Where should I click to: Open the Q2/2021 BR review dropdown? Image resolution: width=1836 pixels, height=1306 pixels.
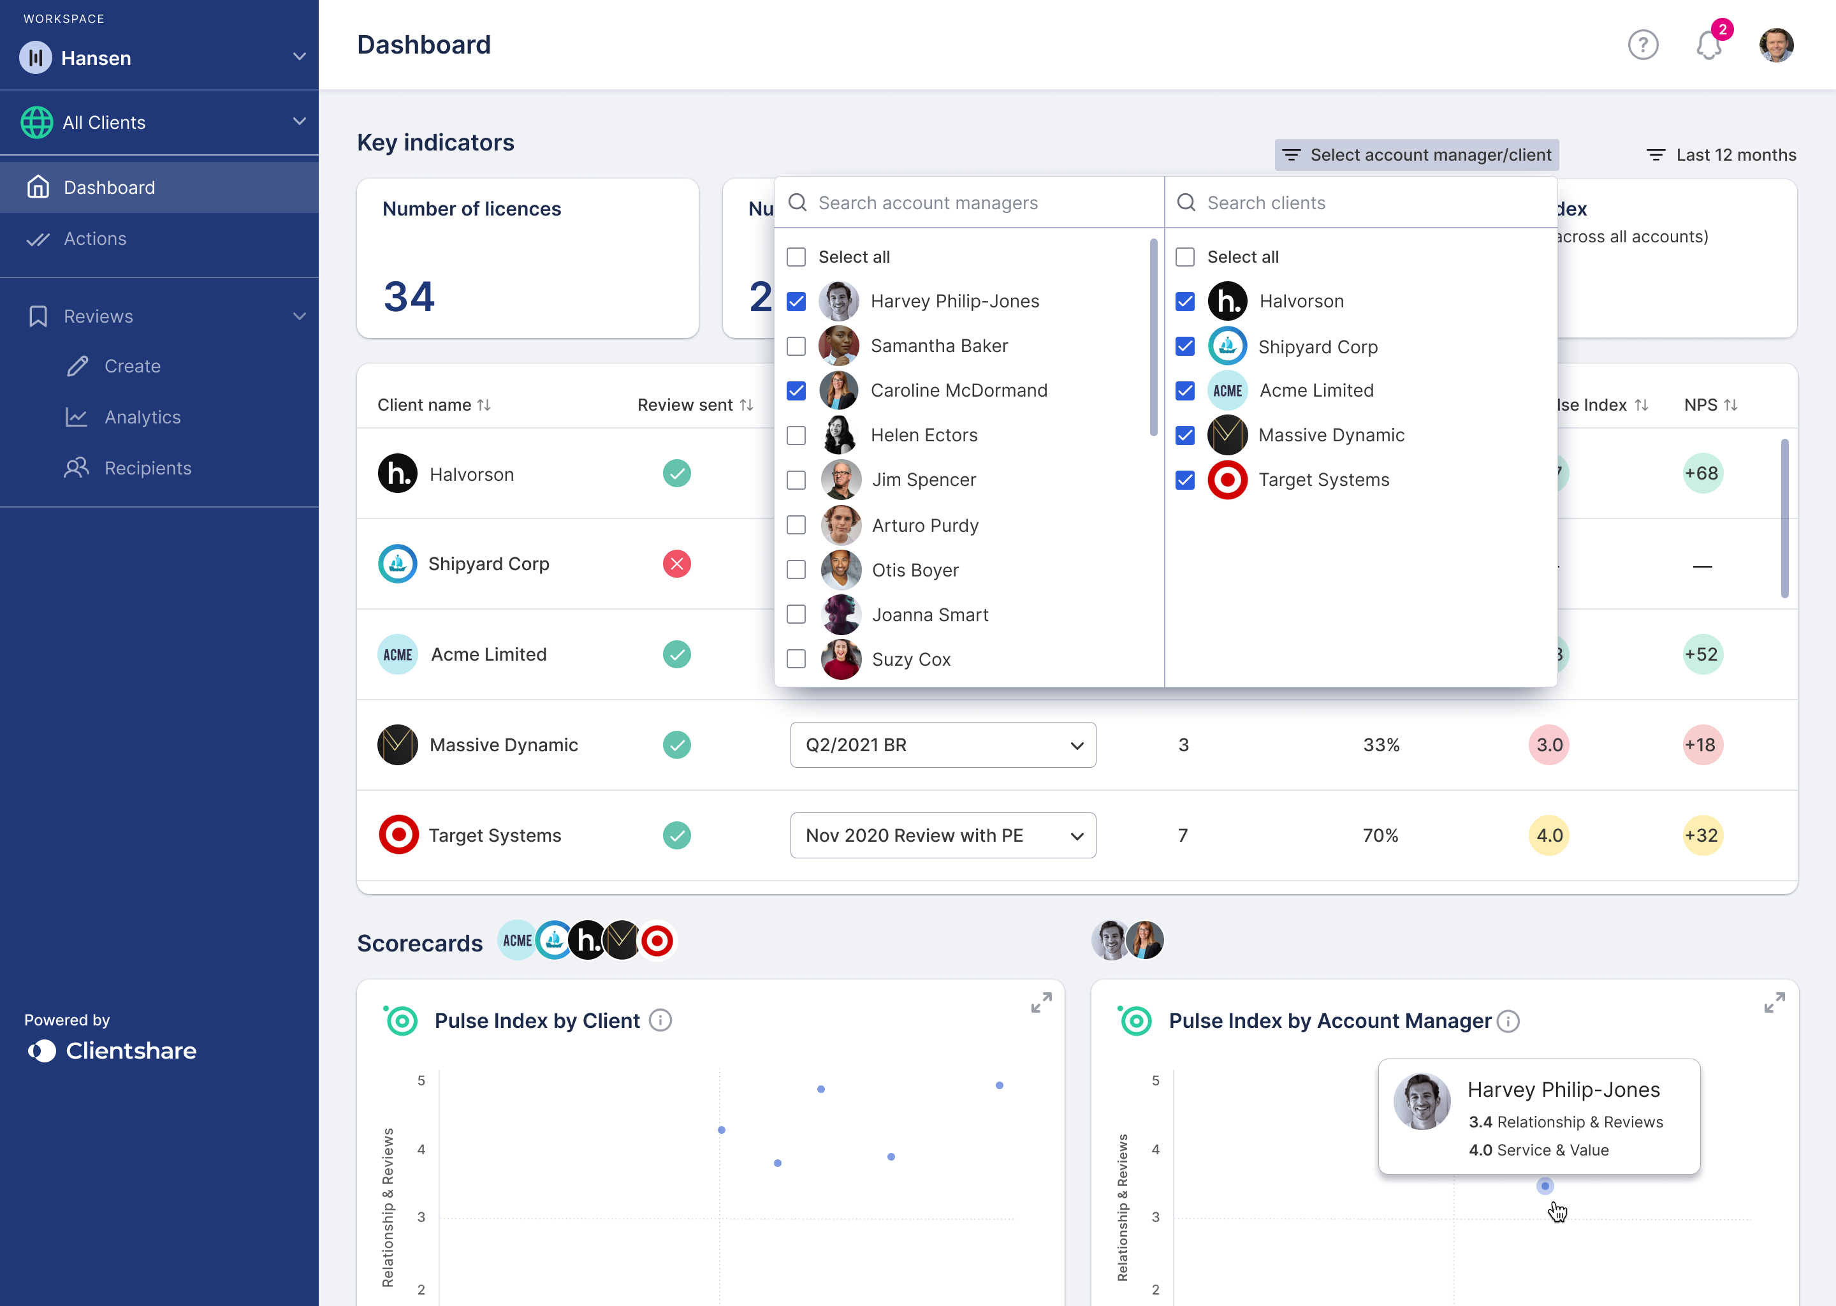pyautogui.click(x=942, y=745)
